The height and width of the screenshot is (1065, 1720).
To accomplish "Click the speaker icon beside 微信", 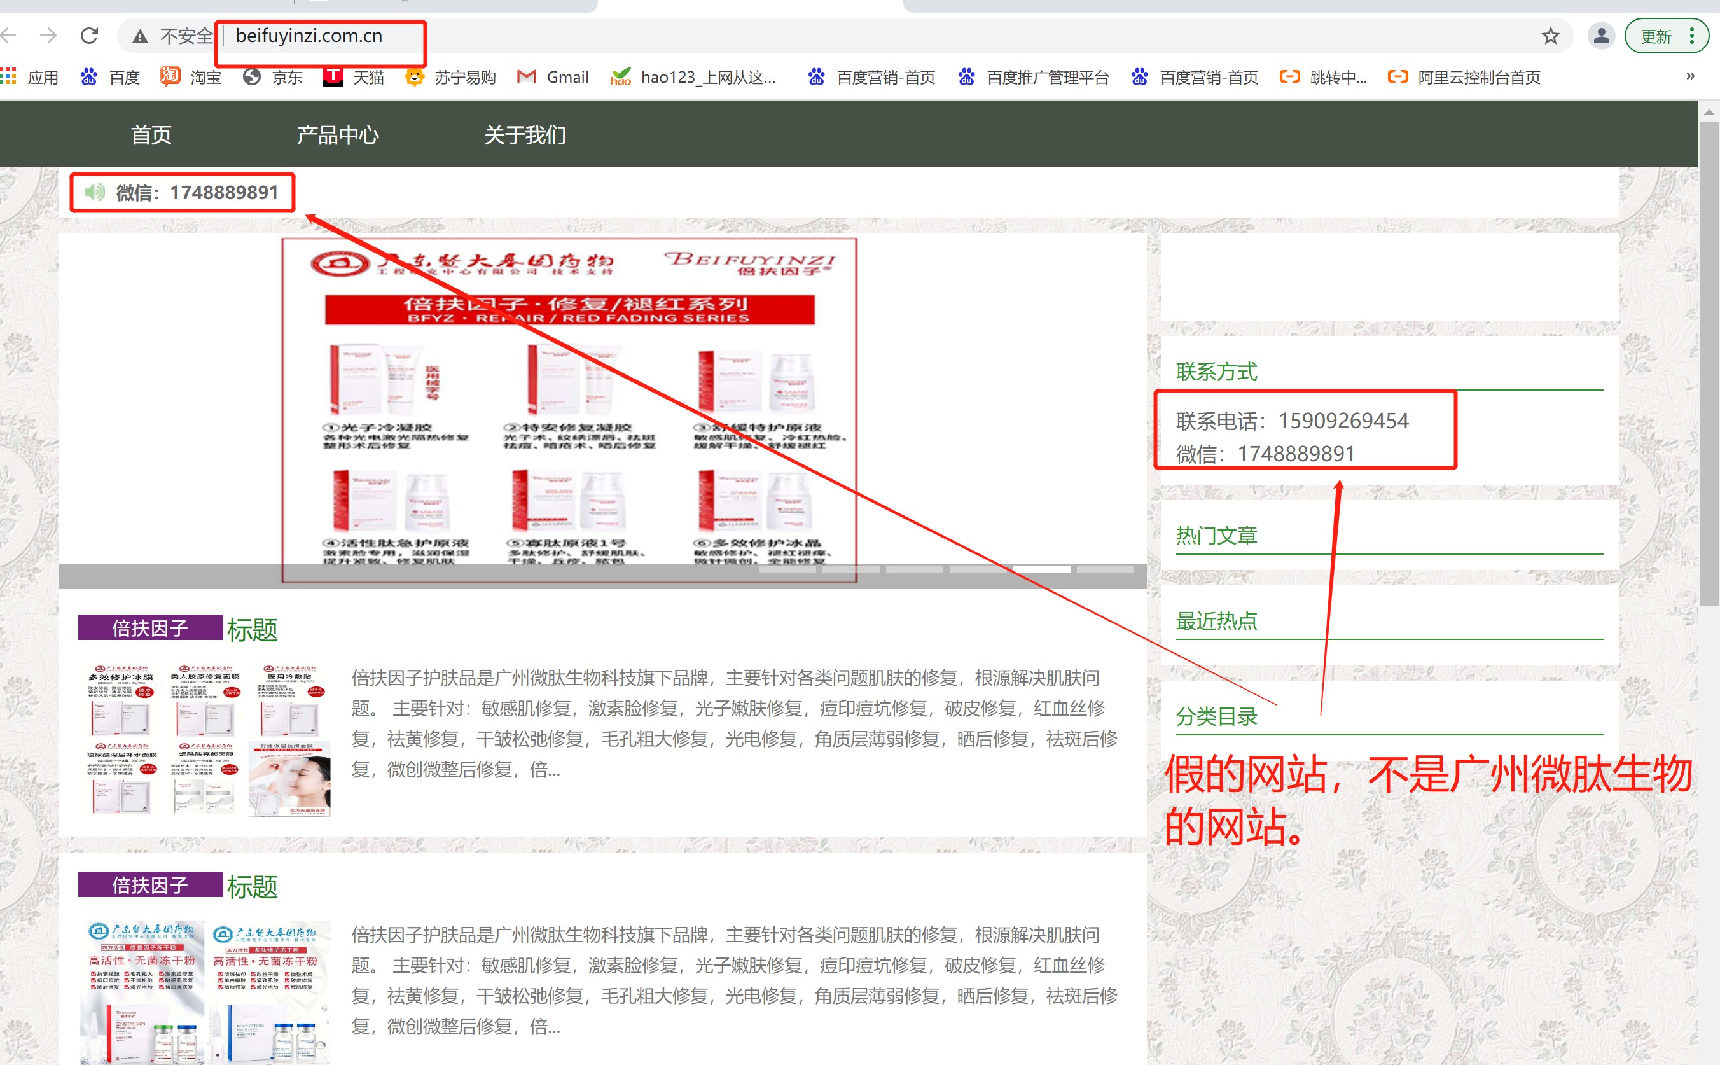I will tap(94, 191).
